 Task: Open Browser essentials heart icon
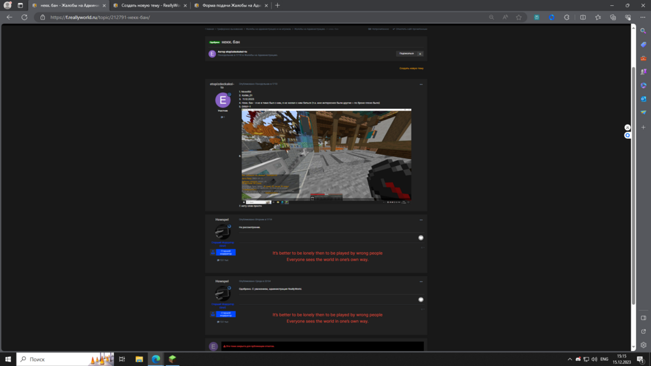click(628, 18)
